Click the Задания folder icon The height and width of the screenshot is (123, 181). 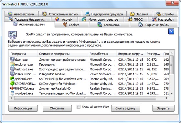pos(132,14)
